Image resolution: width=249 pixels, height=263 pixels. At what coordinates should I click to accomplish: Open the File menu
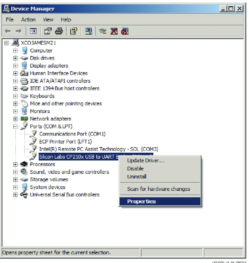pos(9,20)
